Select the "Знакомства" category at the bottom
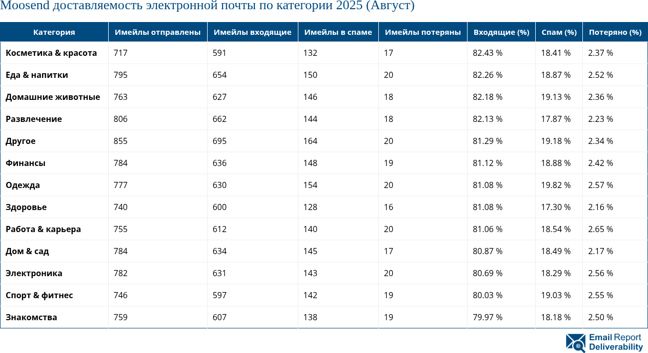Screen dimensions: 648x353 31,317
